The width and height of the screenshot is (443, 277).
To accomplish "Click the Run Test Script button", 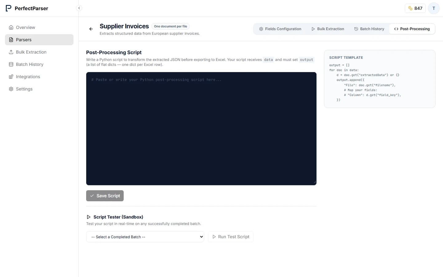I will coord(231,237).
